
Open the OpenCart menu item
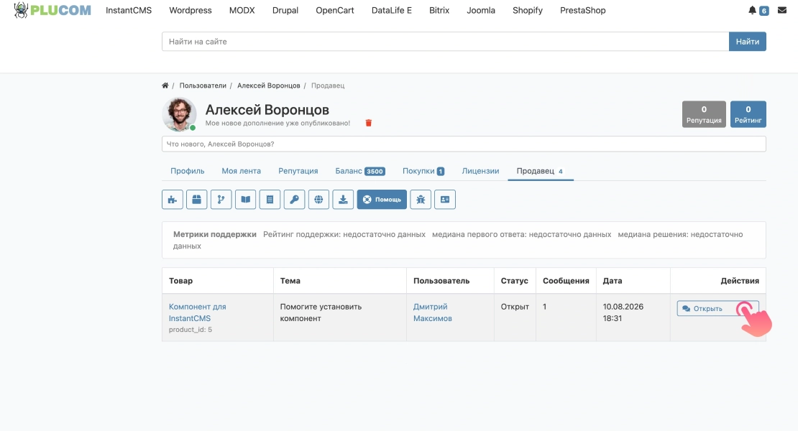[335, 10]
